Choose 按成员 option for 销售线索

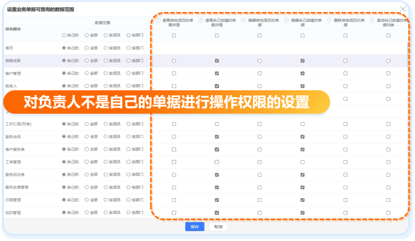tap(106, 60)
